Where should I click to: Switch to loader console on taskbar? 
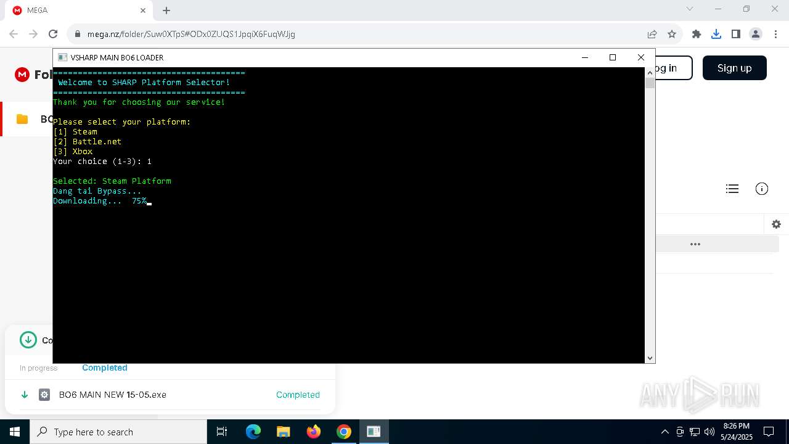click(x=374, y=432)
